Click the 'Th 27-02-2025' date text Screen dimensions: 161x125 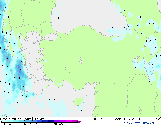click(x=107, y=119)
